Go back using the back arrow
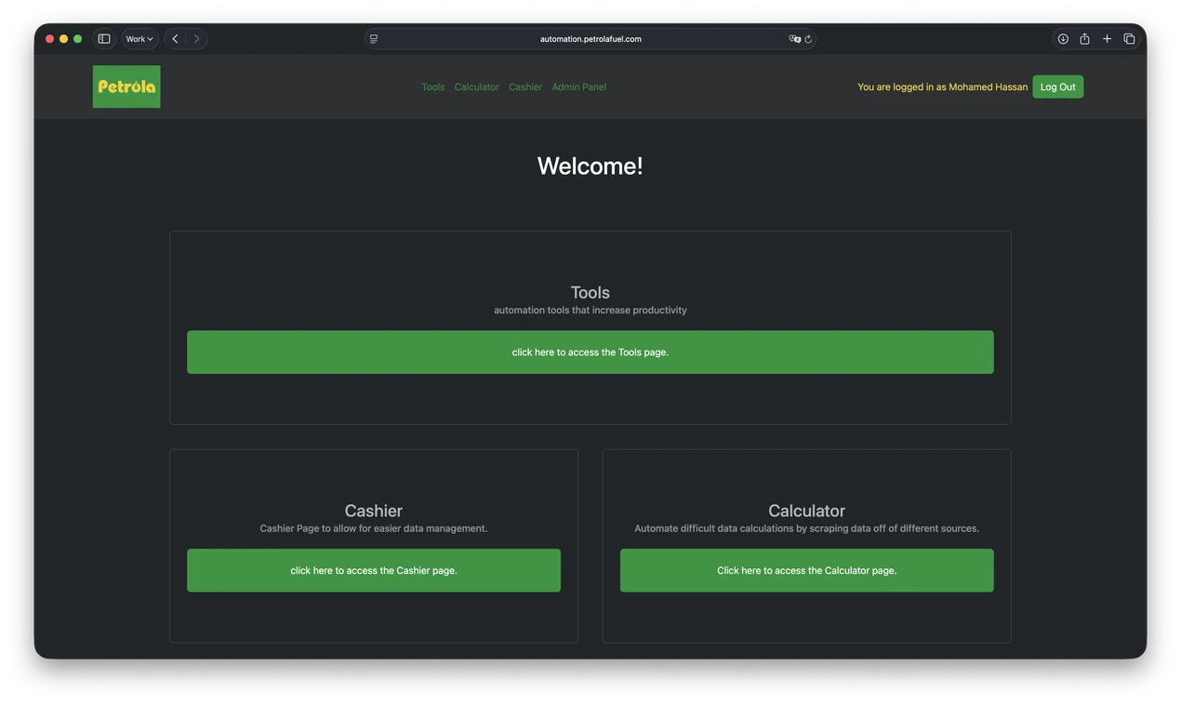This screenshot has height=704, width=1181. (x=175, y=39)
